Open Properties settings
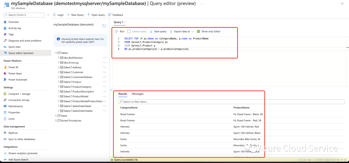 [14, 113]
